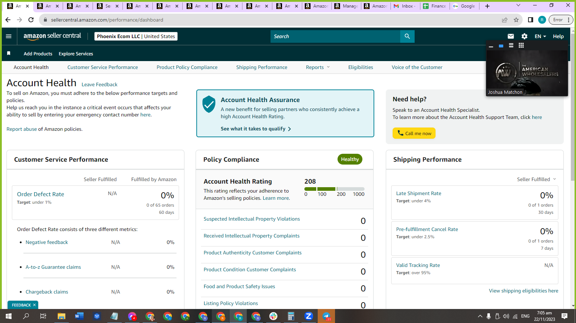Click the Add Products menu item
The image size is (576, 323).
click(38, 54)
